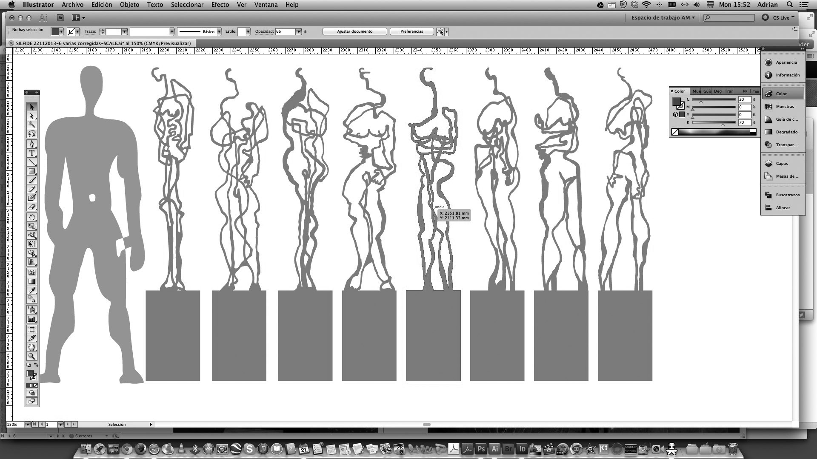Activate the Eyedropper tool
The height and width of the screenshot is (459, 817).
[x=32, y=290]
